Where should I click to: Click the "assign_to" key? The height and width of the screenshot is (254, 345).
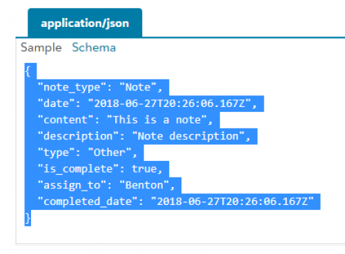pyautogui.click(x=72, y=186)
